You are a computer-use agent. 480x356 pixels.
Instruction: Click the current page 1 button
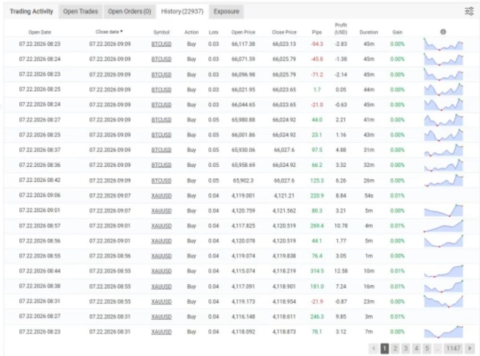384,348
